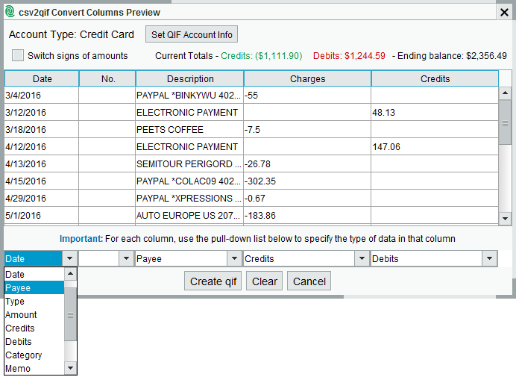Choose Type from the dropdown list
The height and width of the screenshot is (377, 516).
click(34, 301)
